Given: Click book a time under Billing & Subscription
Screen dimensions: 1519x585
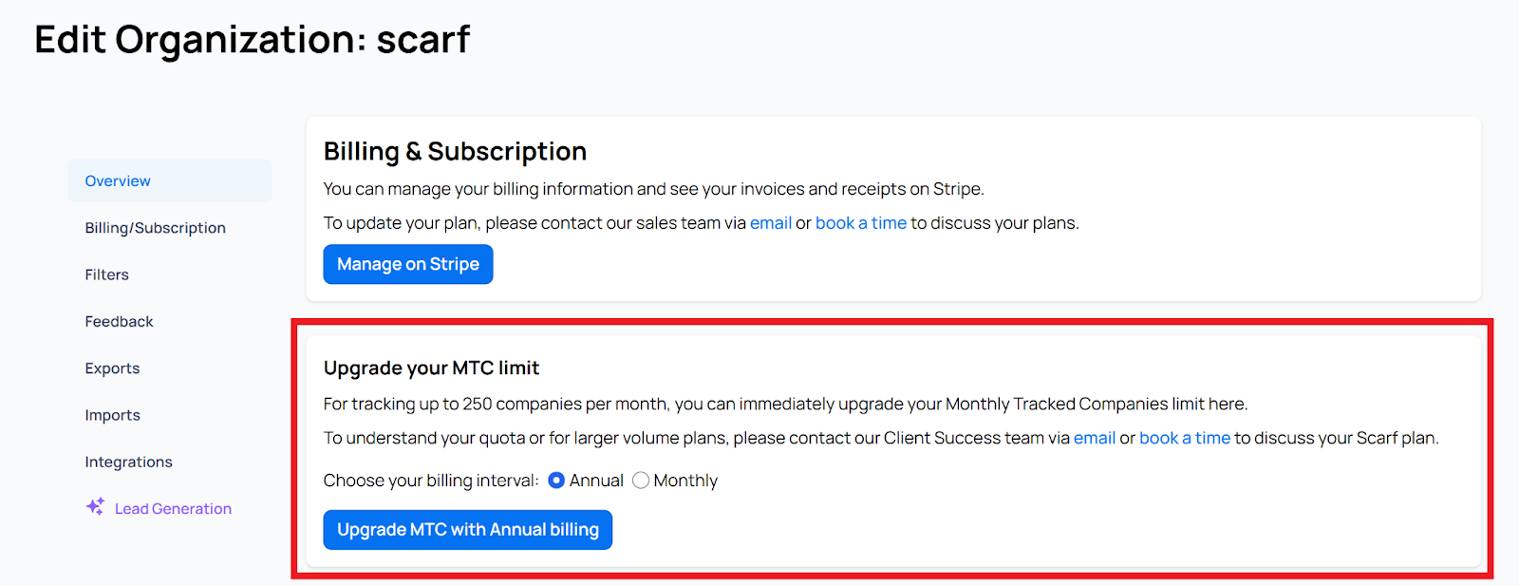Looking at the screenshot, I should click(x=860, y=223).
